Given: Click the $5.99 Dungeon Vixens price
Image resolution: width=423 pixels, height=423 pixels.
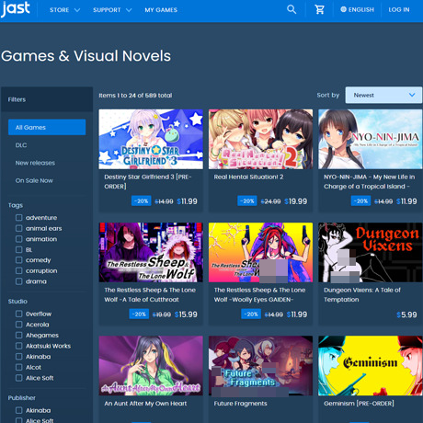Looking at the screenshot, I should [x=406, y=314].
